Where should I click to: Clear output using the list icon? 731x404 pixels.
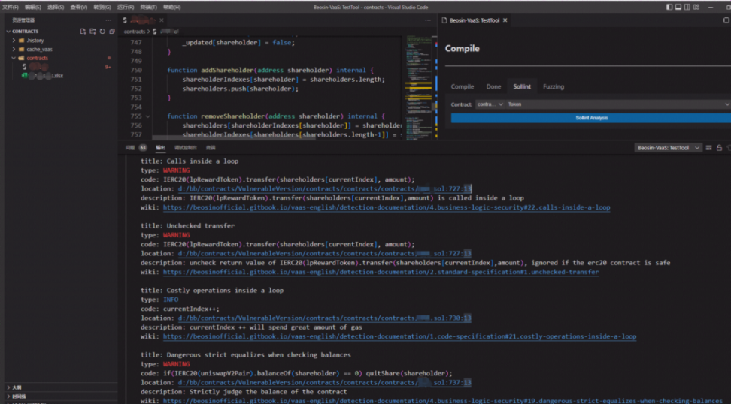(709, 148)
